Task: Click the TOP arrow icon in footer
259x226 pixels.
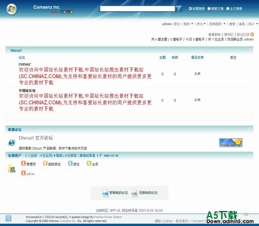Action: (x=246, y=214)
